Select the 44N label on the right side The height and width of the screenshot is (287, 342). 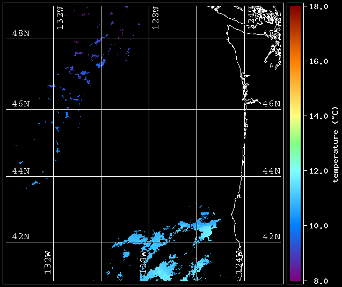(x=272, y=171)
